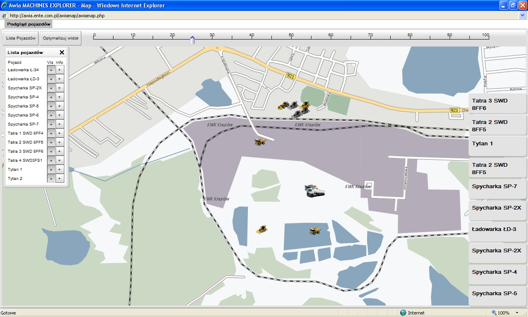Click the Pojazd column header text

click(14, 62)
